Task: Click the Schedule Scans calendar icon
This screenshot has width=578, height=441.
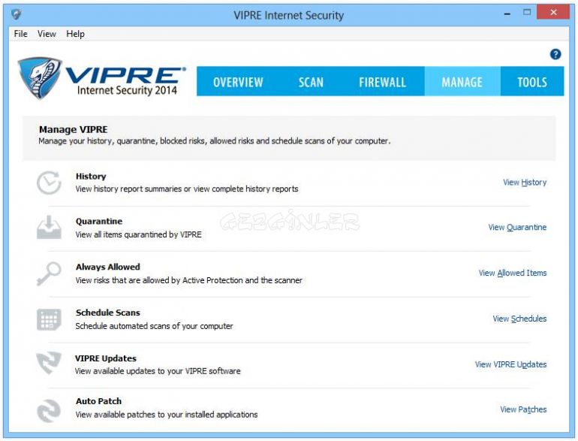Action: tap(49, 319)
